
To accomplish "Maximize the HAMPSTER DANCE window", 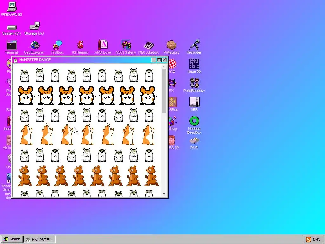I will point(159,60).
